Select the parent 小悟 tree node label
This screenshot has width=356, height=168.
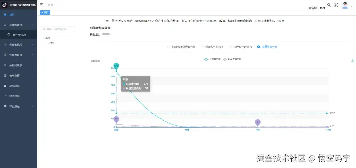48,38
